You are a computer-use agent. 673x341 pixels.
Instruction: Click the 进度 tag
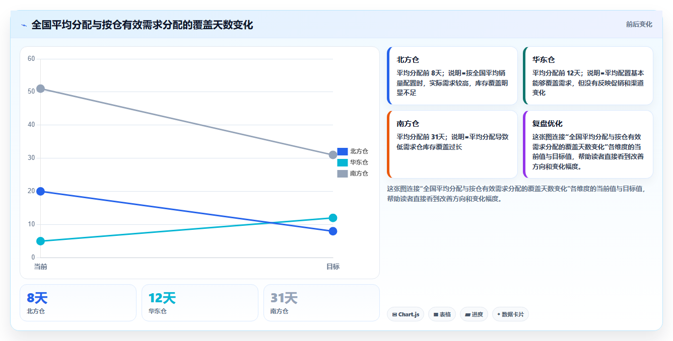click(474, 314)
